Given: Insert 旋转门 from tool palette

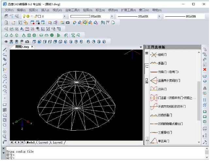Looking at the screenshot, I should click(158, 55).
